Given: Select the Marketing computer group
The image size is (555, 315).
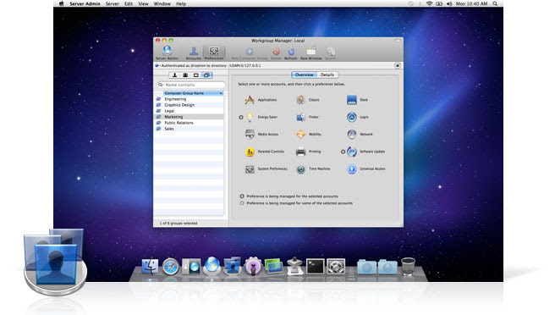Looking at the screenshot, I should [x=190, y=117].
